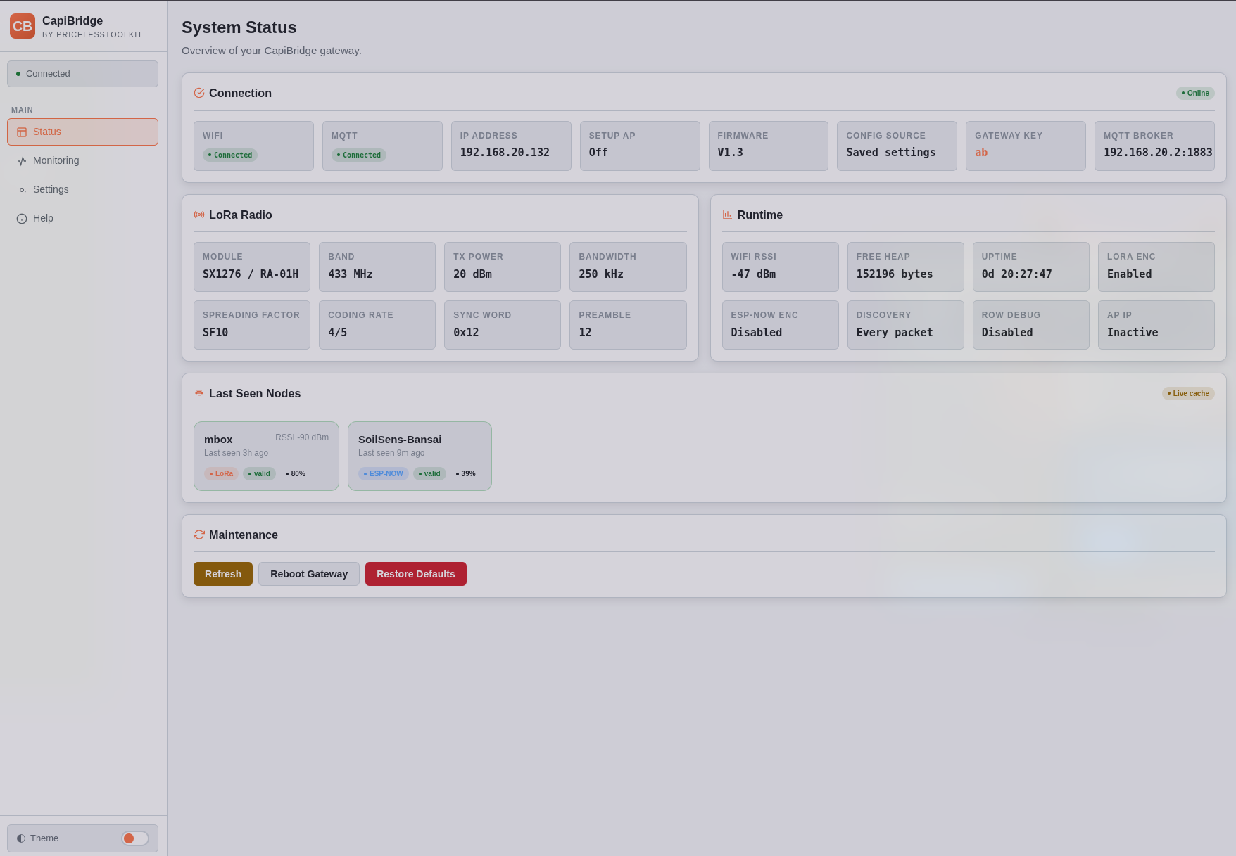Open the Status page in sidebar
1236x856 pixels.
82,132
